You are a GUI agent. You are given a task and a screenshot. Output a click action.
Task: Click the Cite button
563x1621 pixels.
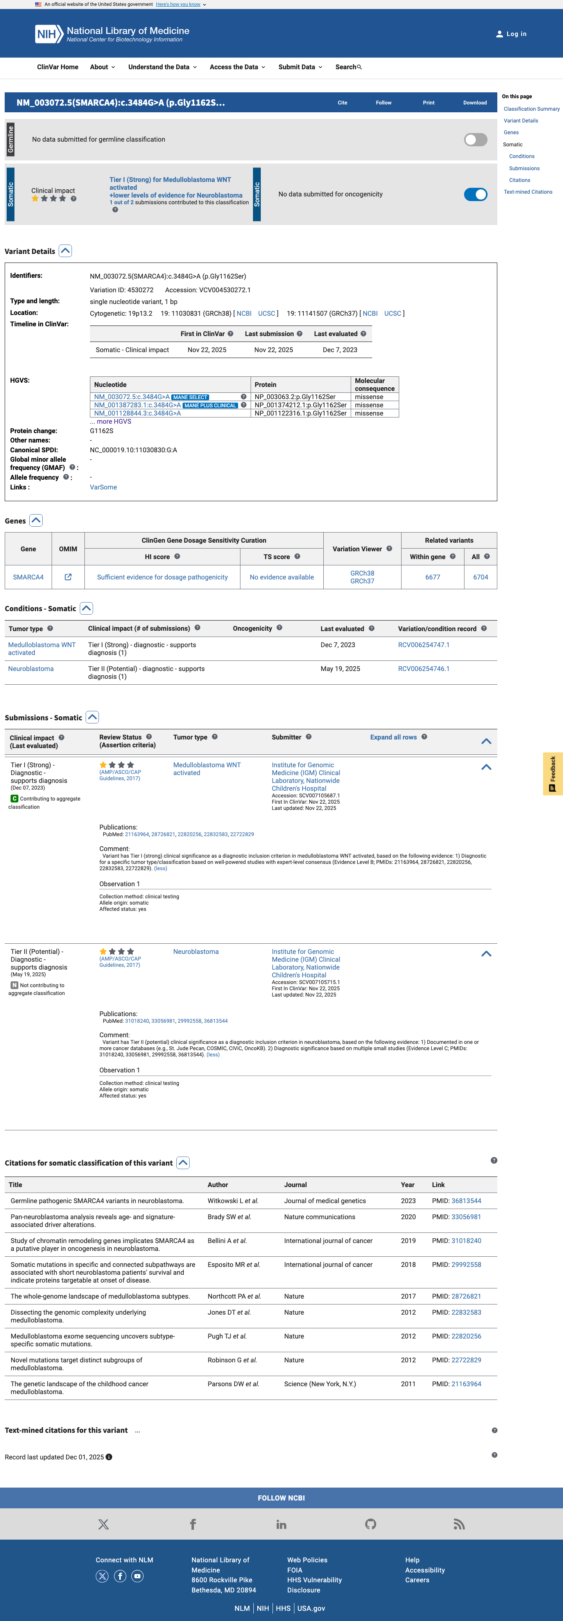[342, 103]
